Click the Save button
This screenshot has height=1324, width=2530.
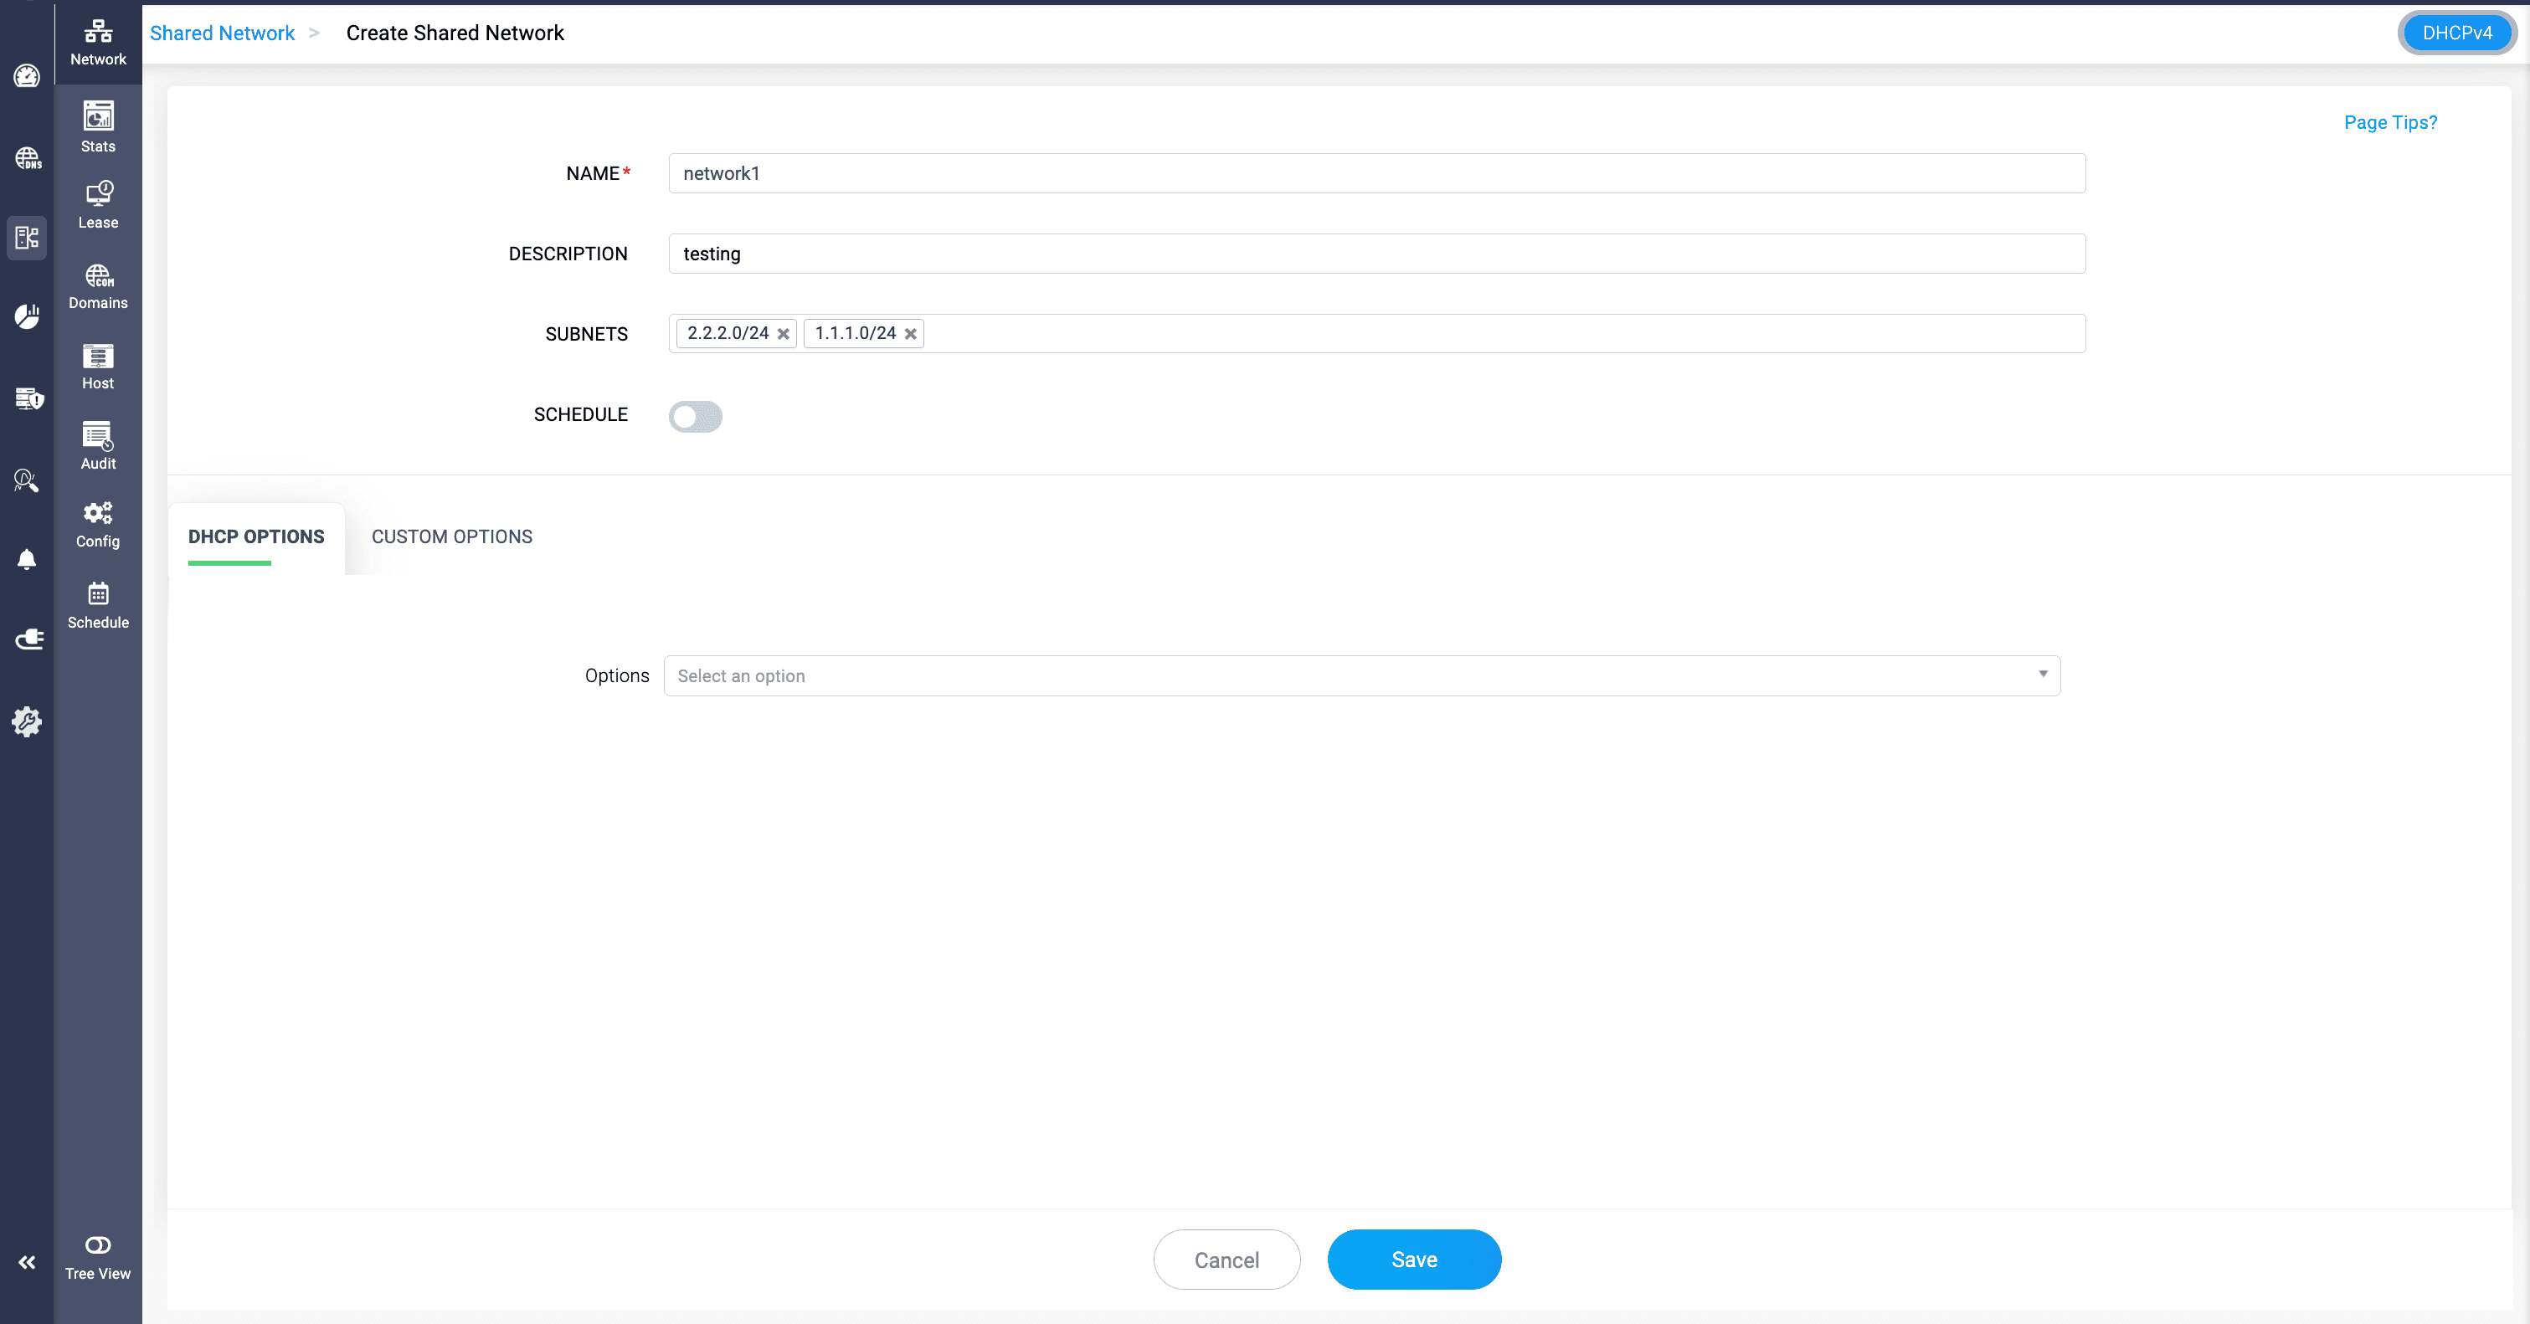(1413, 1260)
